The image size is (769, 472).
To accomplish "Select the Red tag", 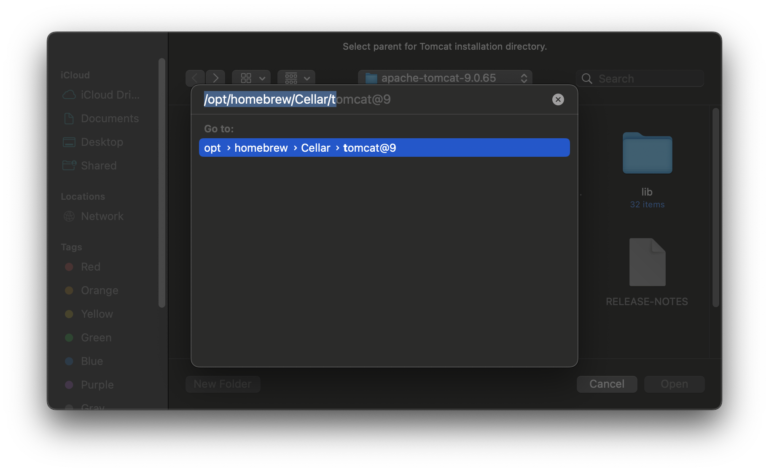I will tap(83, 267).
